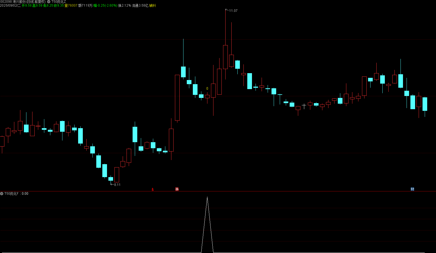Click the red S signal marker icon

tap(153, 189)
